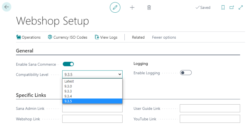Go back using the arrow button
This screenshot has height=125, width=247.
(6, 7)
